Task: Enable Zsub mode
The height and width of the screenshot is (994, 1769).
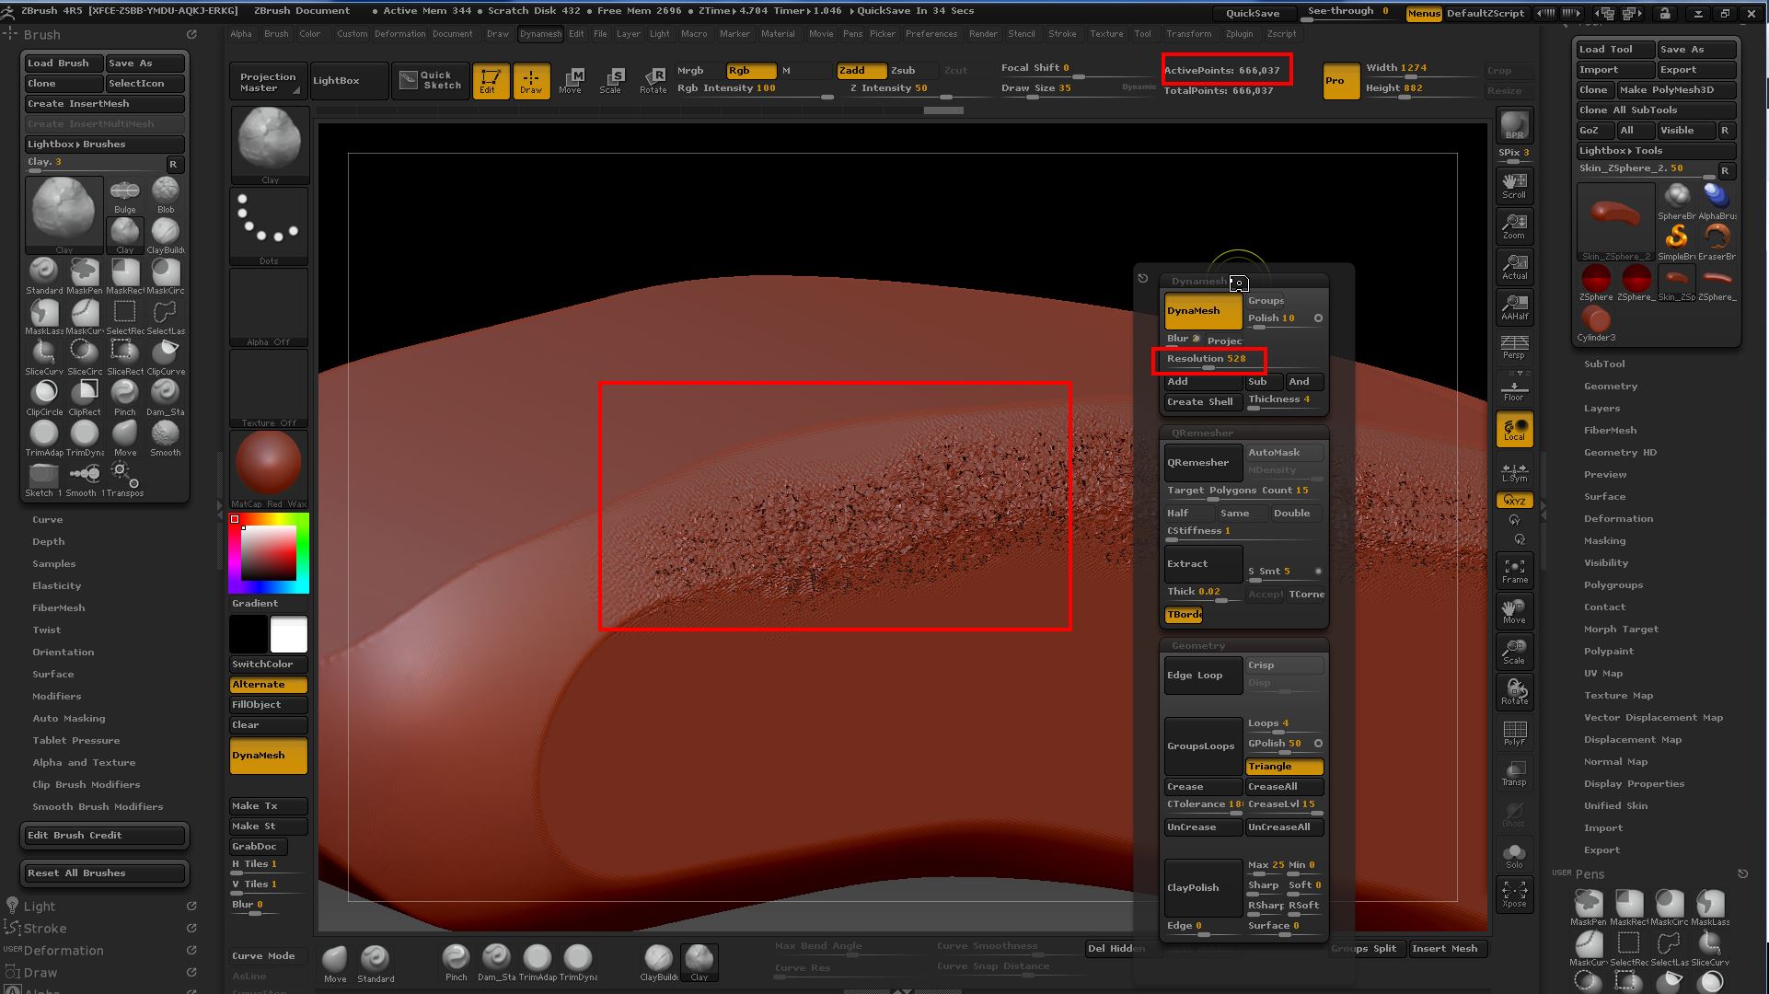Action: tap(903, 70)
